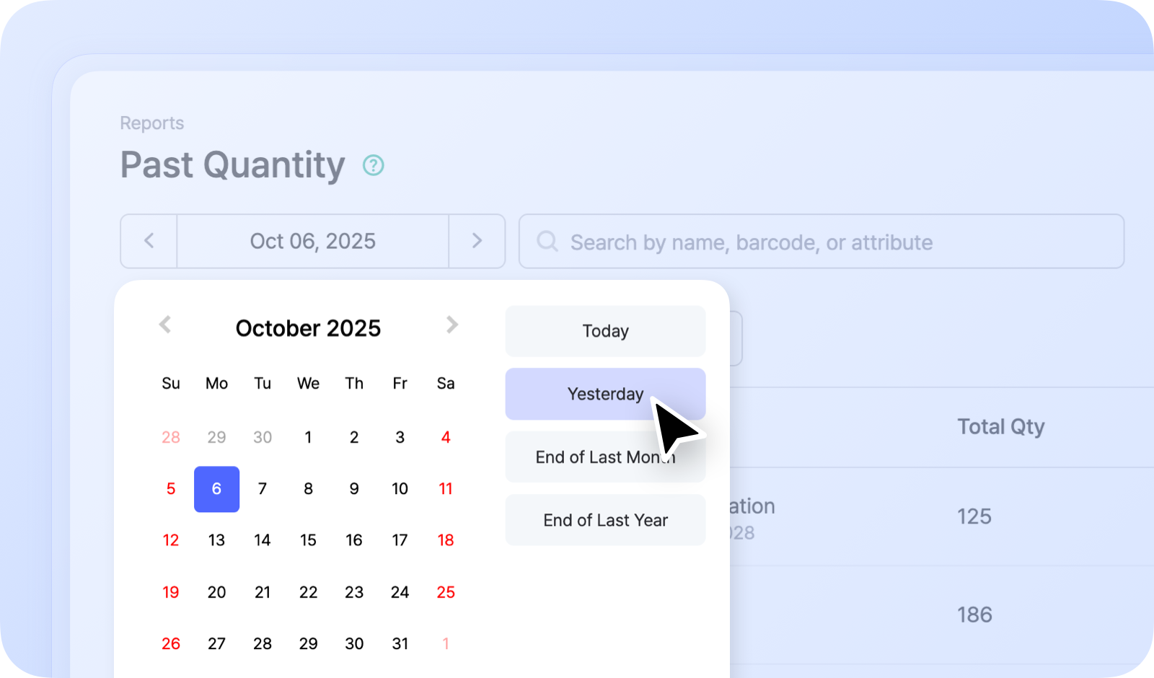Show next month in calendar
This screenshot has height=678, width=1154.
pyautogui.click(x=452, y=325)
